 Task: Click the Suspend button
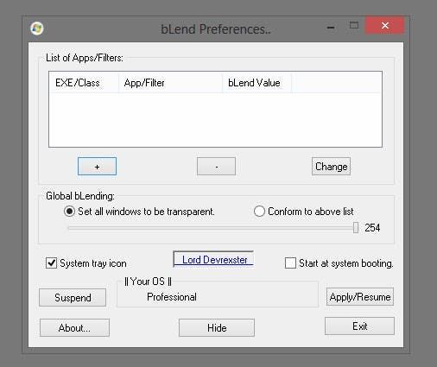(x=73, y=297)
